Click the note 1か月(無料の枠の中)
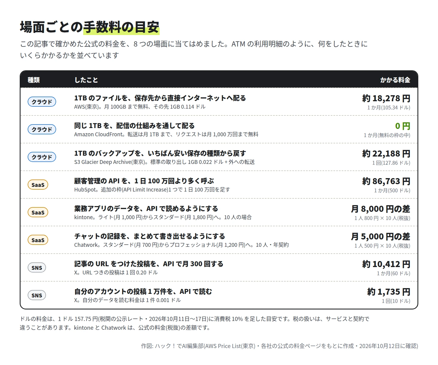This screenshot has width=438, height=365. tap(387, 135)
